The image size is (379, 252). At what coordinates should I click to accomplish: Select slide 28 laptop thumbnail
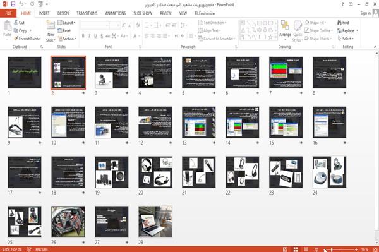pos(155,222)
